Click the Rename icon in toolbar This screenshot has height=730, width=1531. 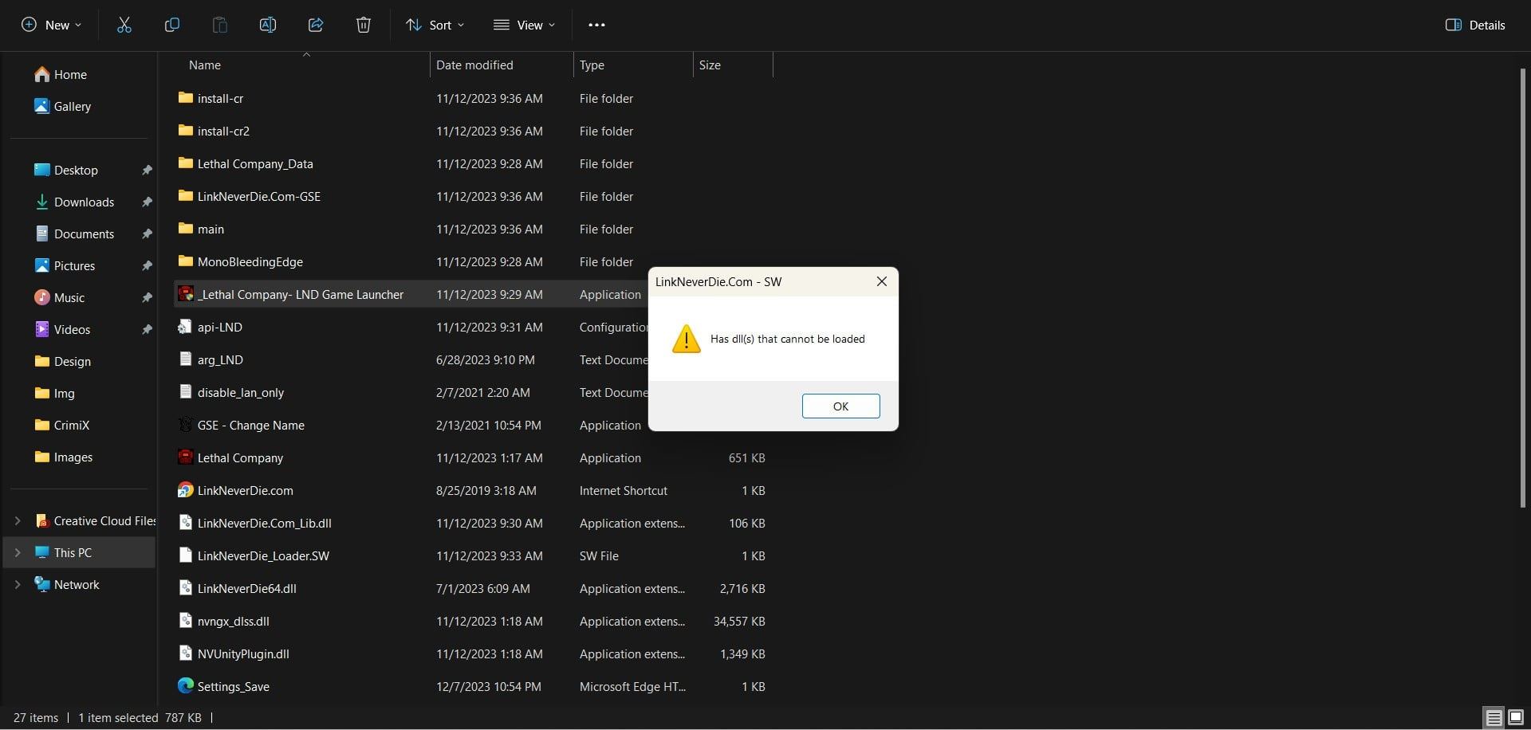click(268, 25)
